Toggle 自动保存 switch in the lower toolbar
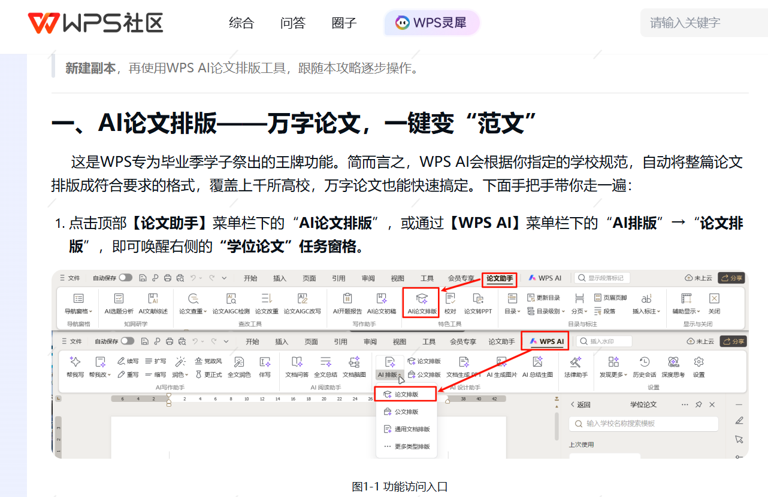 [x=127, y=341]
